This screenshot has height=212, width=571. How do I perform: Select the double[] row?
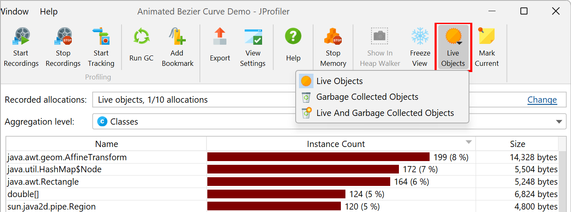click(x=282, y=194)
